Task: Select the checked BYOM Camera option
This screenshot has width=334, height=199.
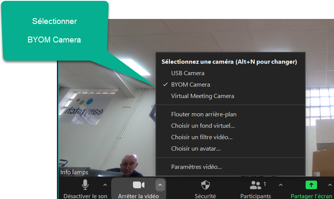Action: (191, 85)
